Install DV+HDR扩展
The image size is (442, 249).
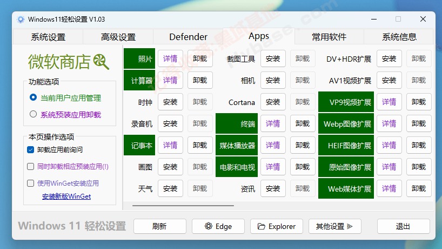tap(389, 58)
